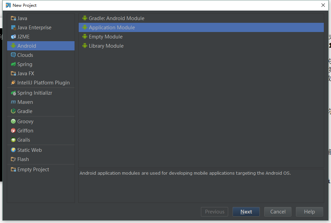331x223 pixels.
Task: Click the Next button
Action: click(246, 212)
